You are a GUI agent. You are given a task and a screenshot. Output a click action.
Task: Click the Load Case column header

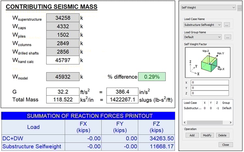pos(191,103)
